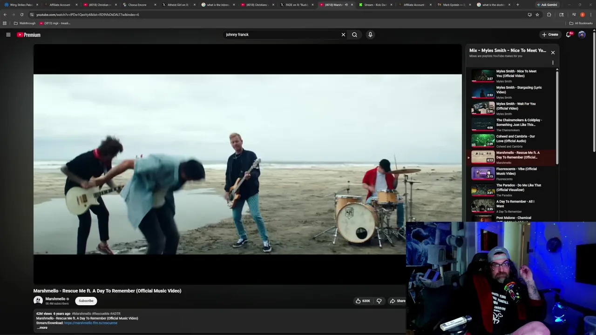Close the Mix playlist panel
Image resolution: width=596 pixels, height=335 pixels.
(x=553, y=53)
